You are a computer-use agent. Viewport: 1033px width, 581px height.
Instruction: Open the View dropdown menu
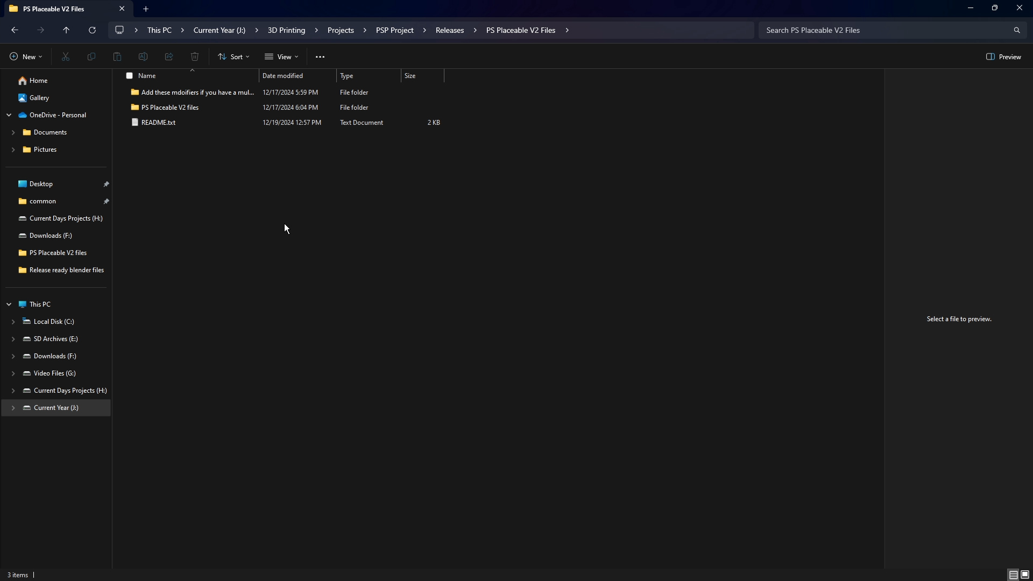[281, 57]
